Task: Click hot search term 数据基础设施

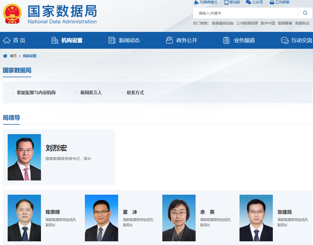Action: (x=223, y=23)
